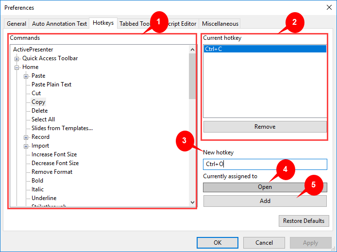This screenshot has height=252, width=337.
Task: Collapse the Home tree node
Action: tap(17, 67)
